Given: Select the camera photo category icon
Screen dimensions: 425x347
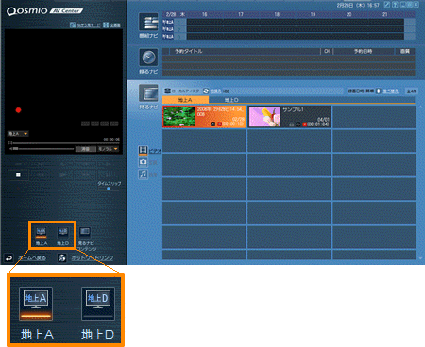Looking at the screenshot, I should pos(144,162).
